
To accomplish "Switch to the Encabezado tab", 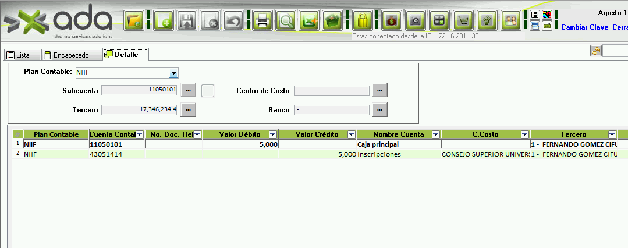I will pos(66,55).
